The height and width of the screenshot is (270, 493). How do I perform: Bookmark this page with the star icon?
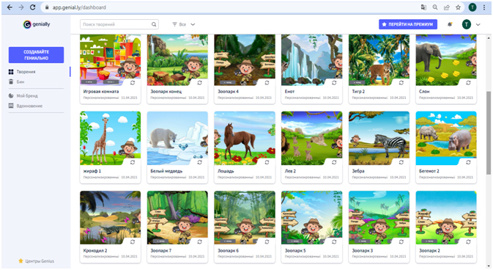point(458,7)
